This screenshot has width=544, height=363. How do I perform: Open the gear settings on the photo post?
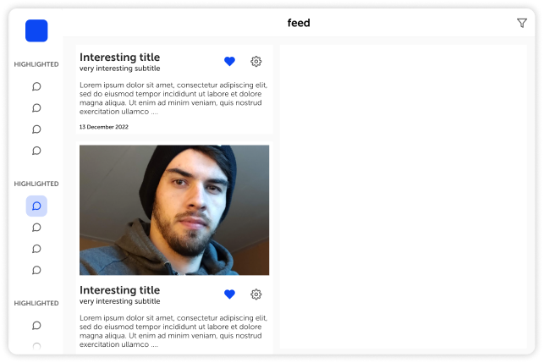256,294
